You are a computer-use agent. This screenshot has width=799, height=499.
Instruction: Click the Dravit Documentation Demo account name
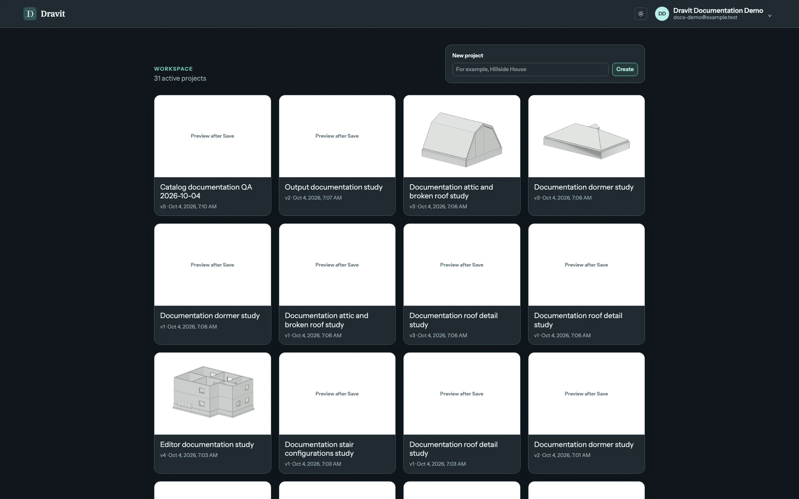pyautogui.click(x=718, y=10)
